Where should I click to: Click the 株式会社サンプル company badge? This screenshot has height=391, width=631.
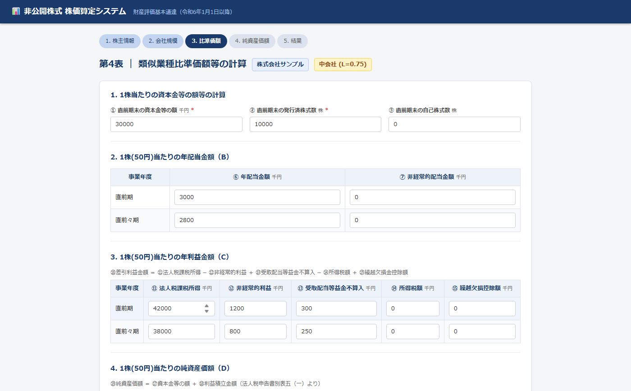[280, 64]
